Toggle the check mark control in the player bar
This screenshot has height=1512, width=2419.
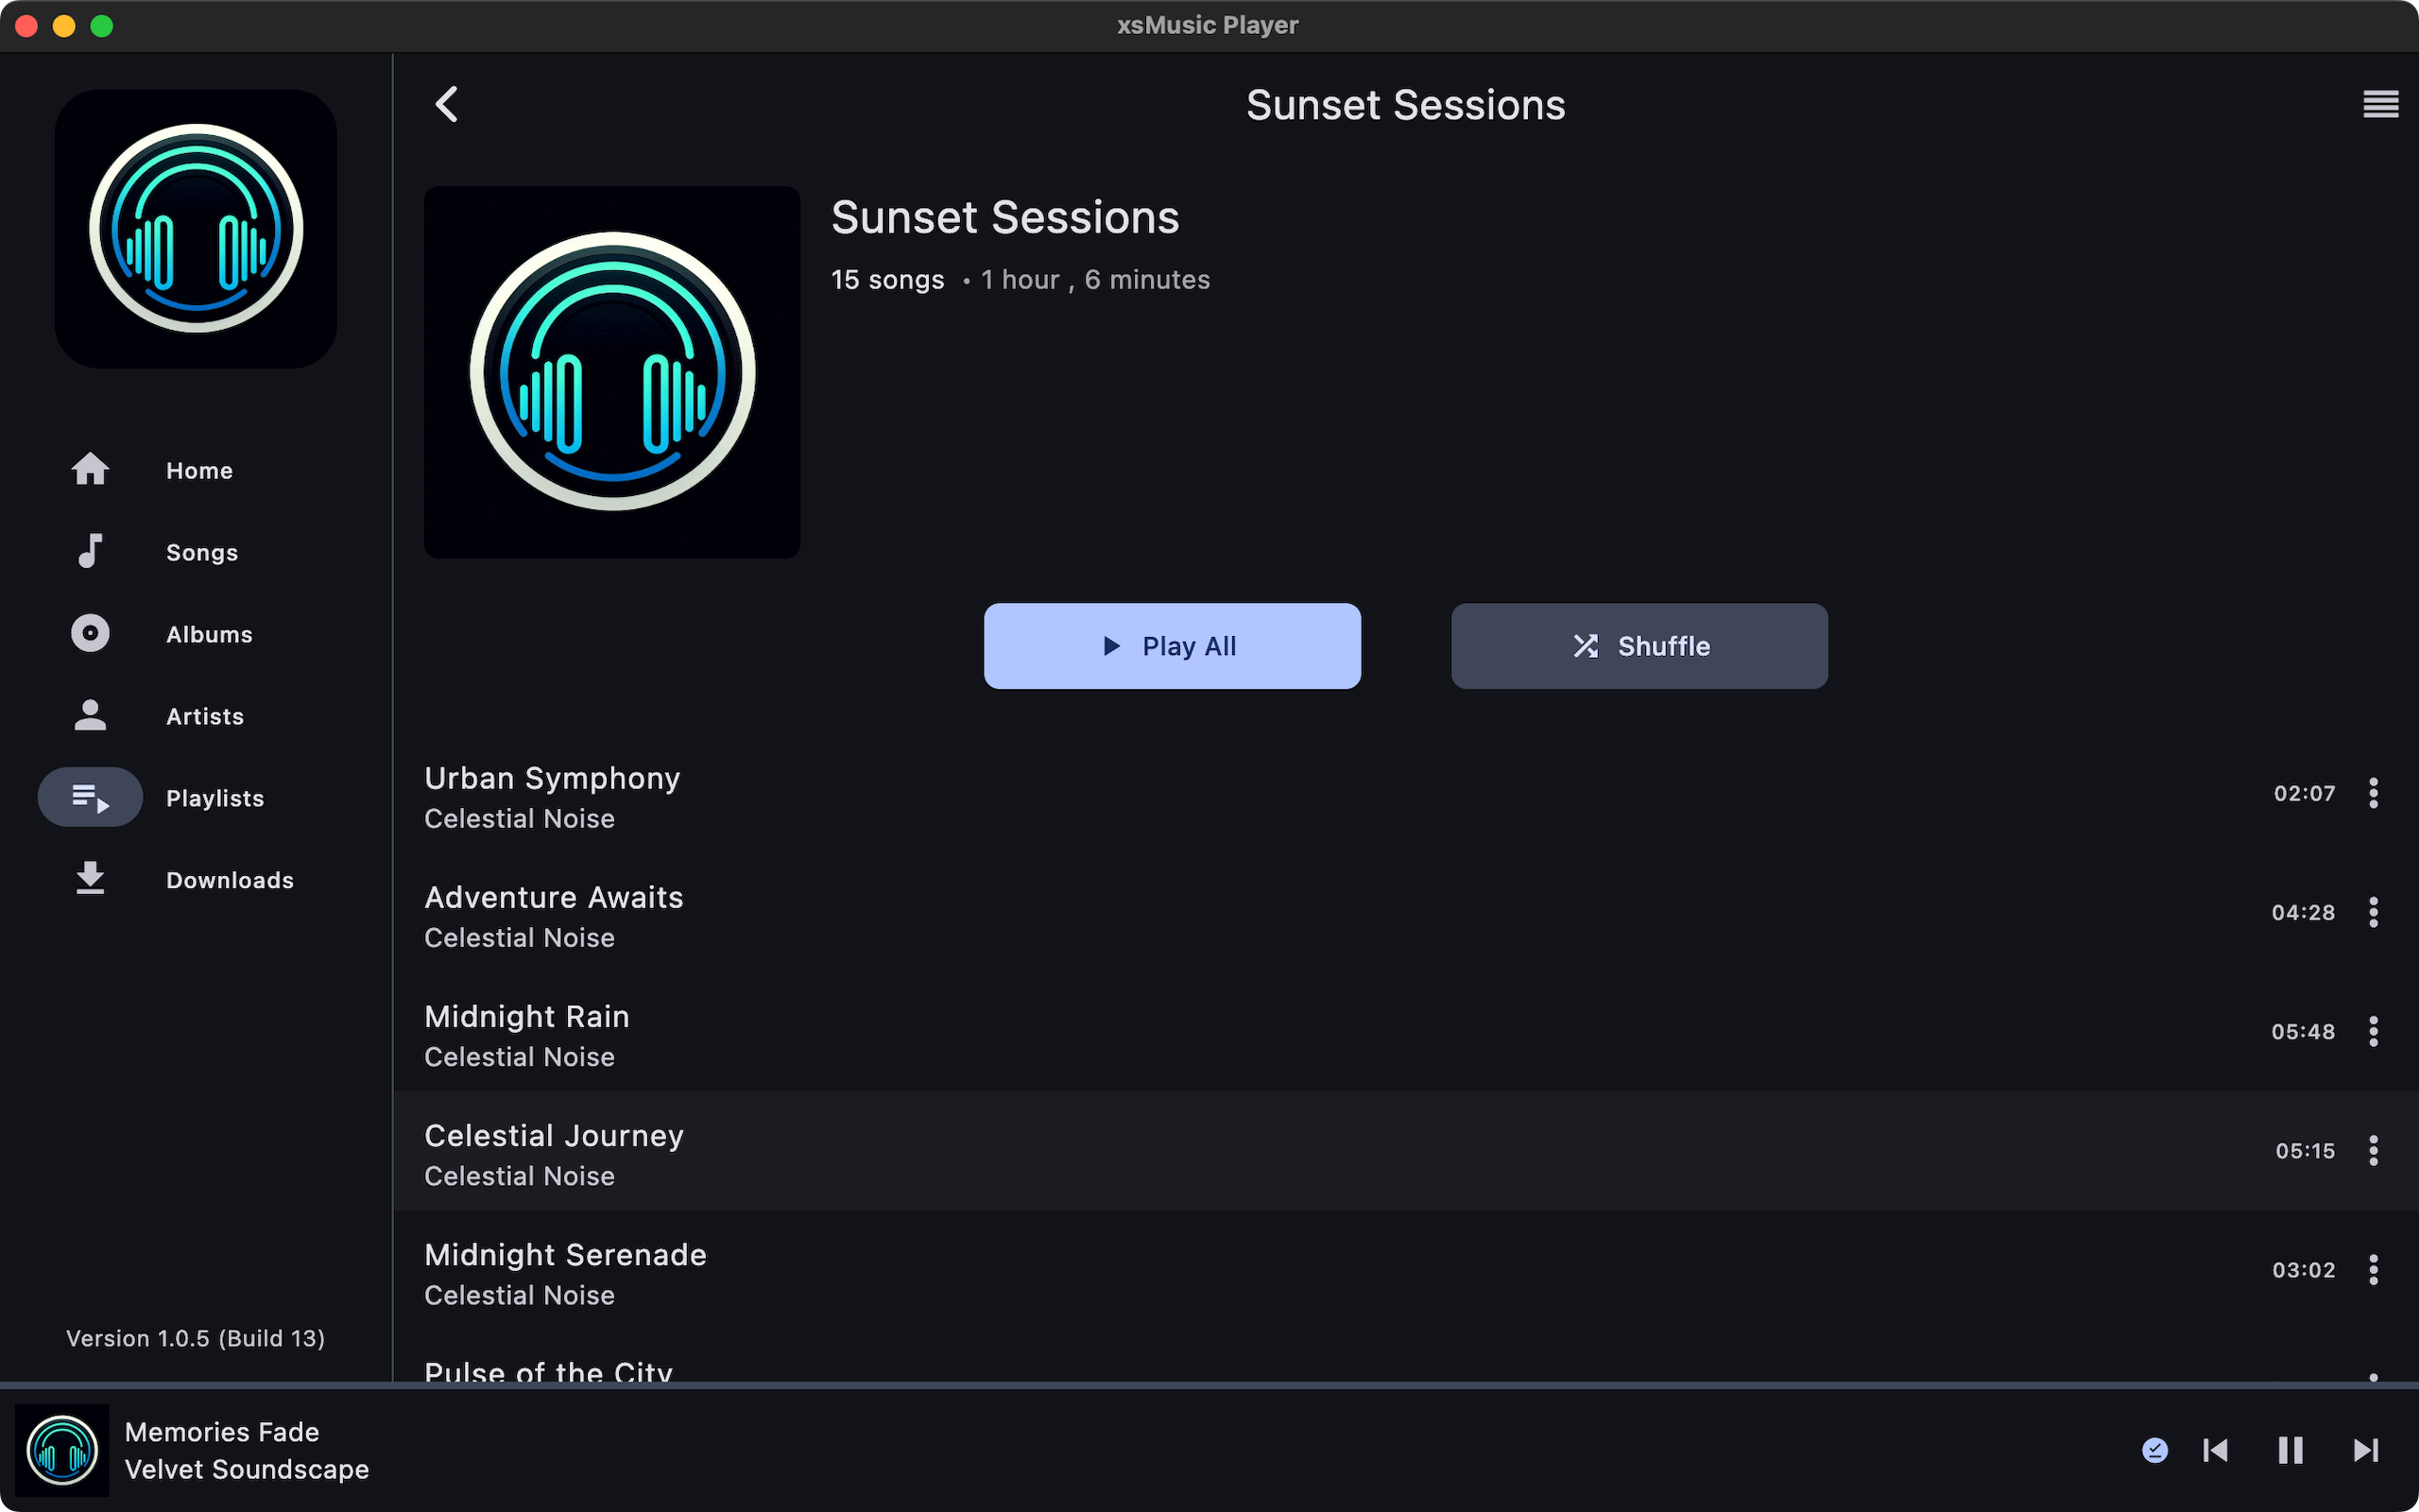tap(2156, 1450)
